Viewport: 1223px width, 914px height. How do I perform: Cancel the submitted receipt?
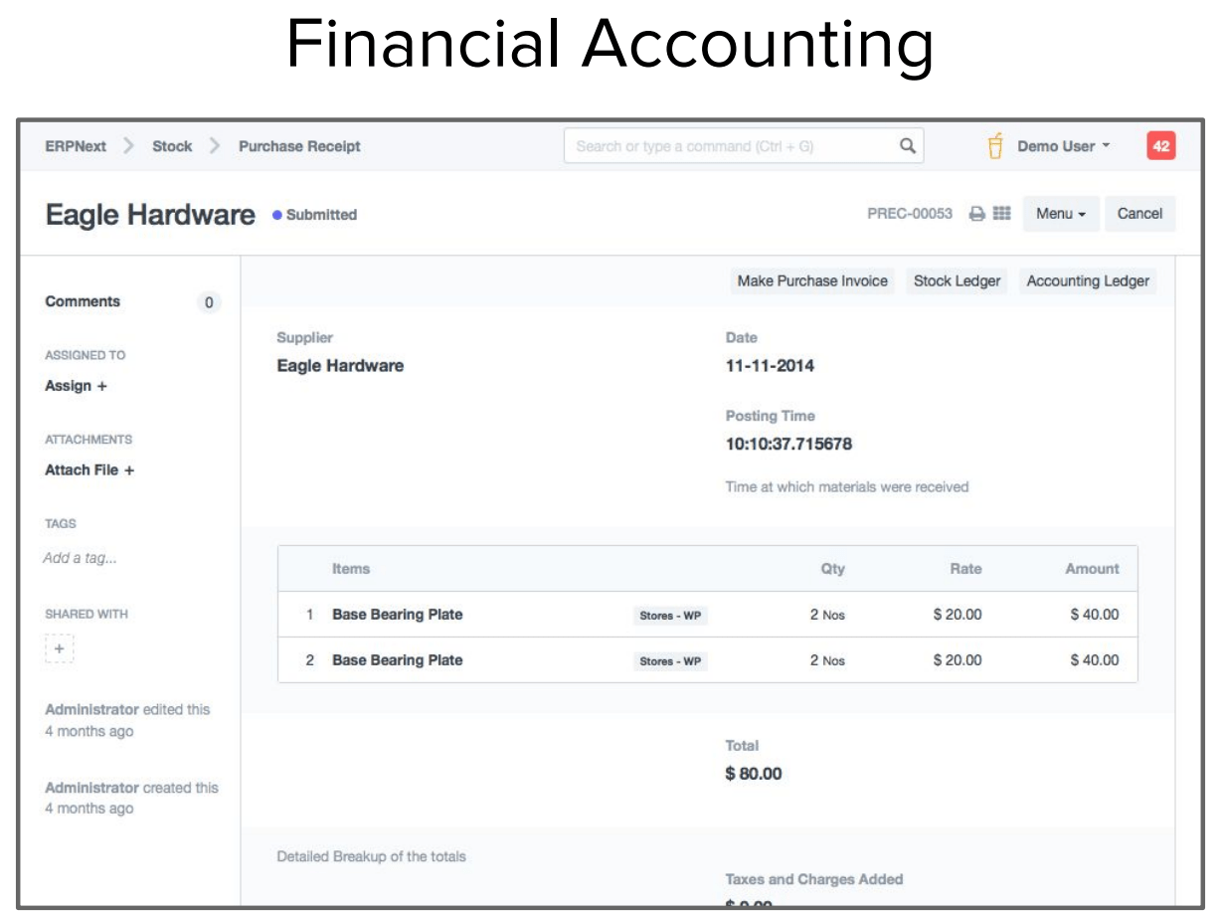[x=1139, y=214]
